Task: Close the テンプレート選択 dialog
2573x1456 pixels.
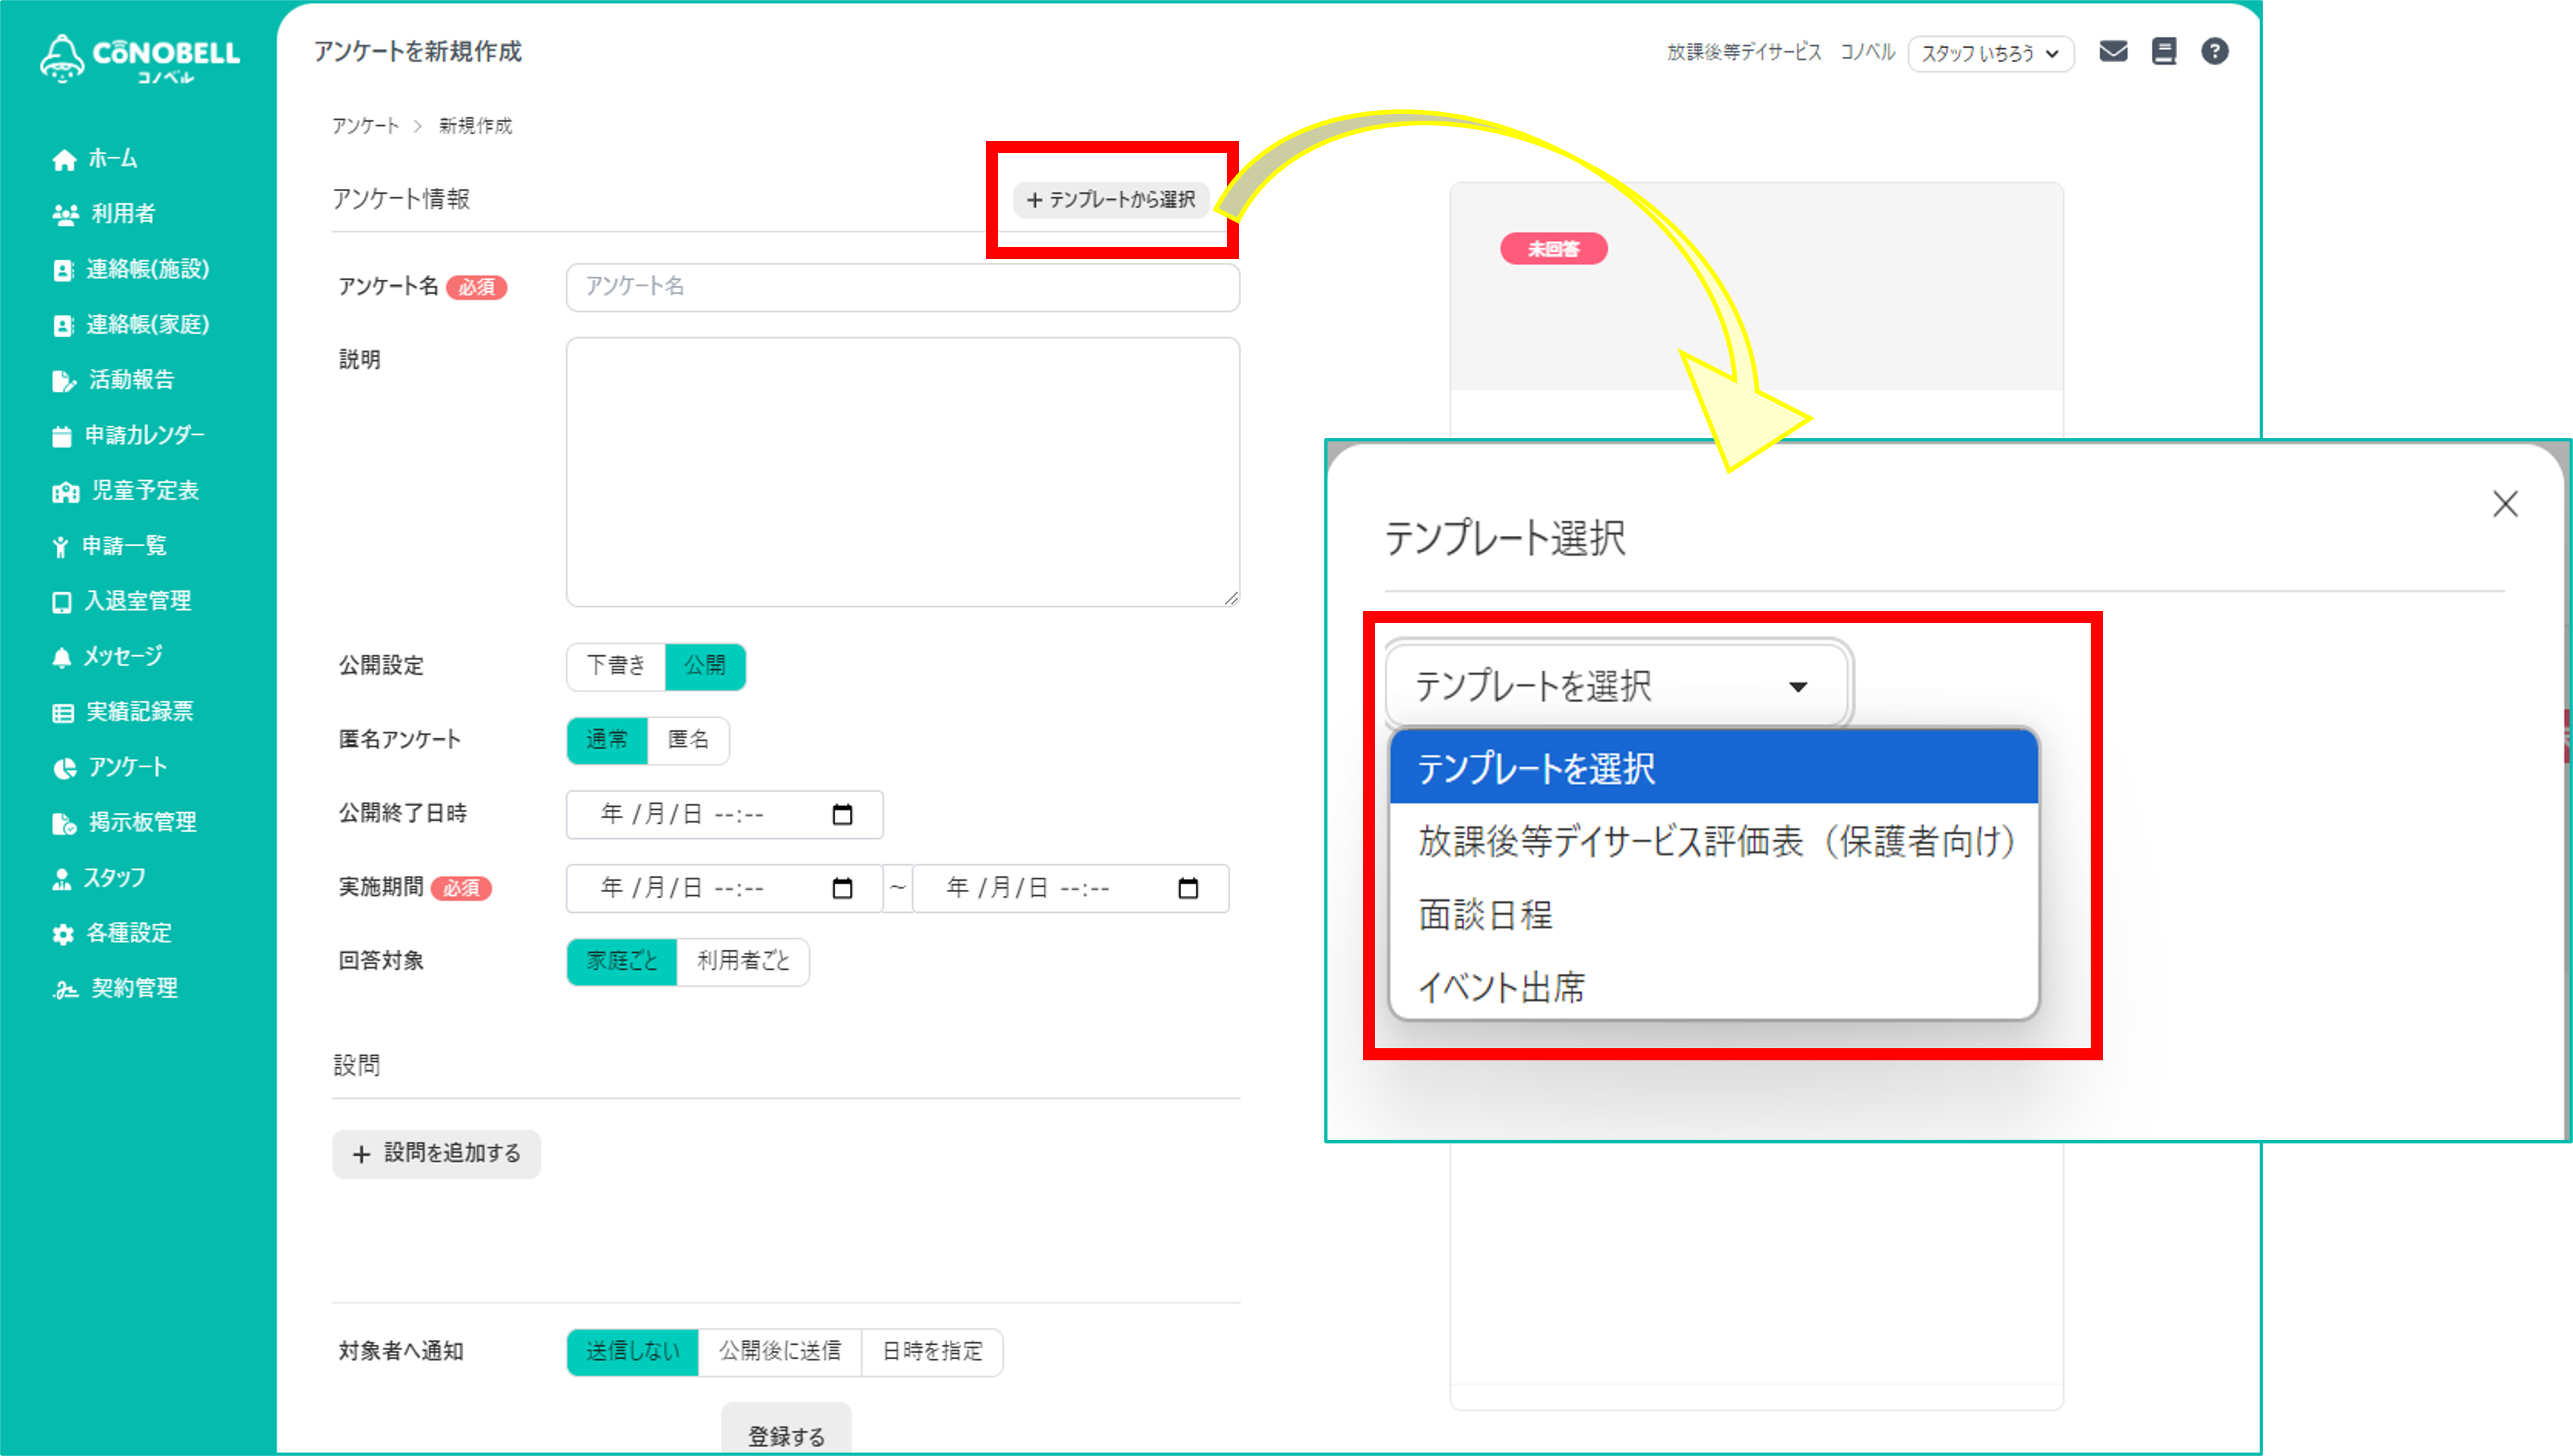Action: point(2505,504)
